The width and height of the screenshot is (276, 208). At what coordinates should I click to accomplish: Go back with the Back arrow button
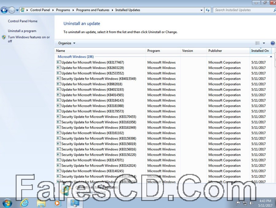pos(4,10)
